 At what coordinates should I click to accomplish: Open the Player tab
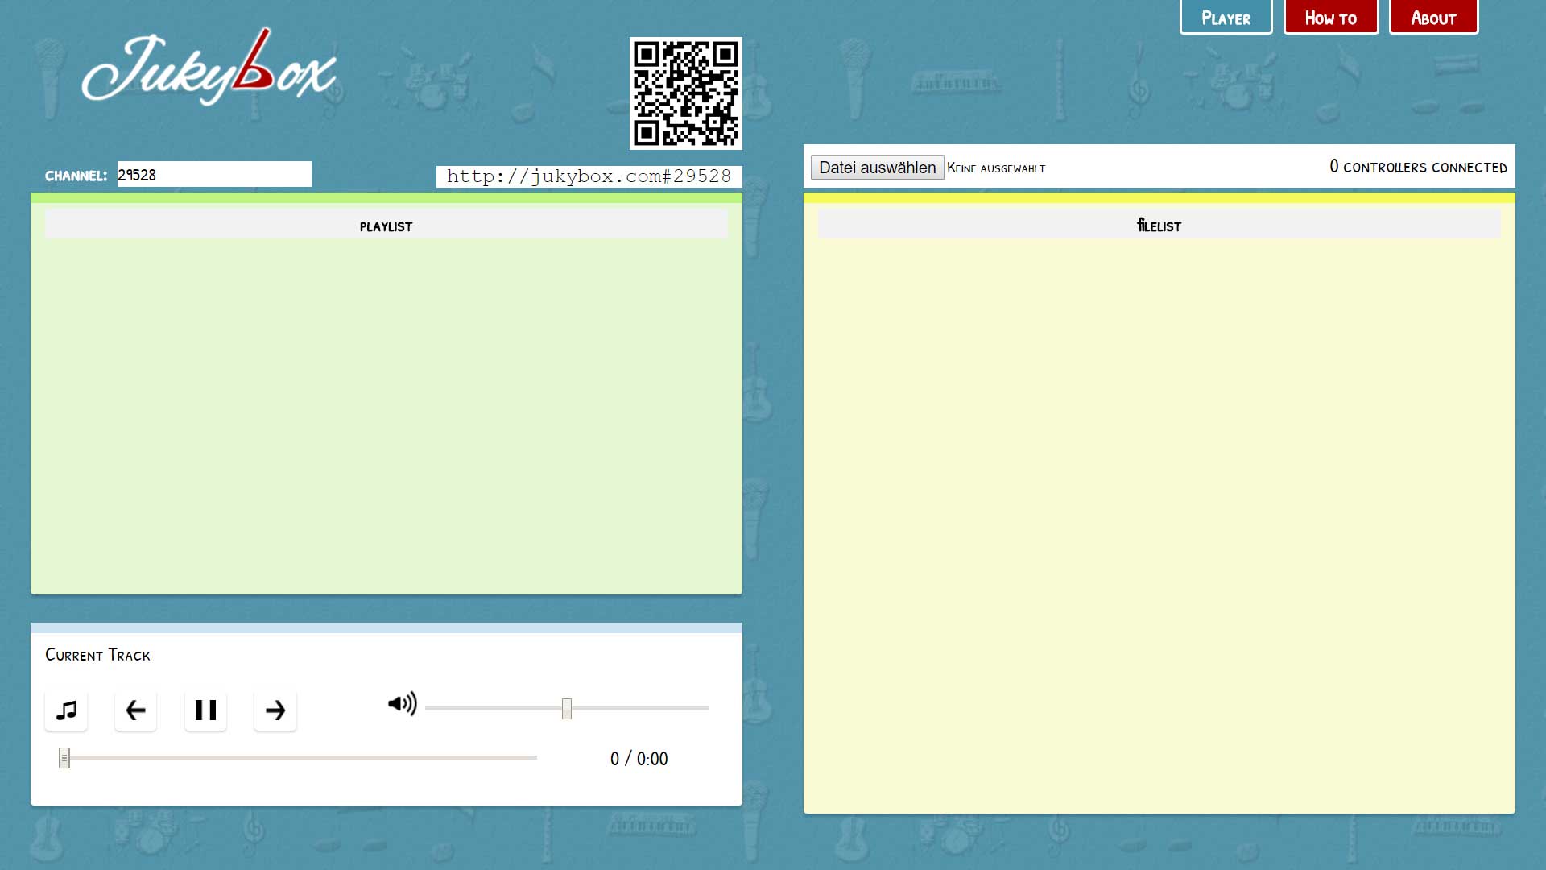pyautogui.click(x=1226, y=18)
